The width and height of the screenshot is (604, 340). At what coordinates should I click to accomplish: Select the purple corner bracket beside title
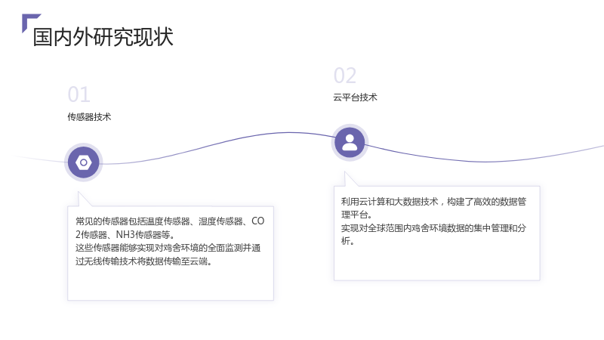[x=31, y=23]
